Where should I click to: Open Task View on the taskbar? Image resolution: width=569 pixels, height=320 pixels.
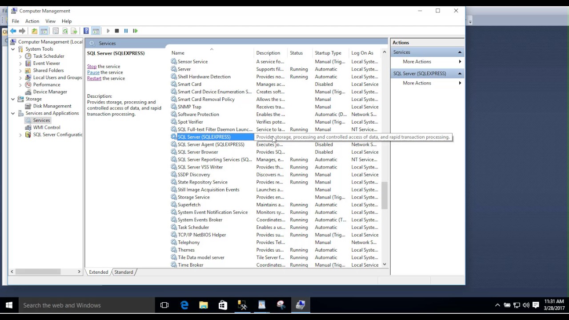coord(164,305)
